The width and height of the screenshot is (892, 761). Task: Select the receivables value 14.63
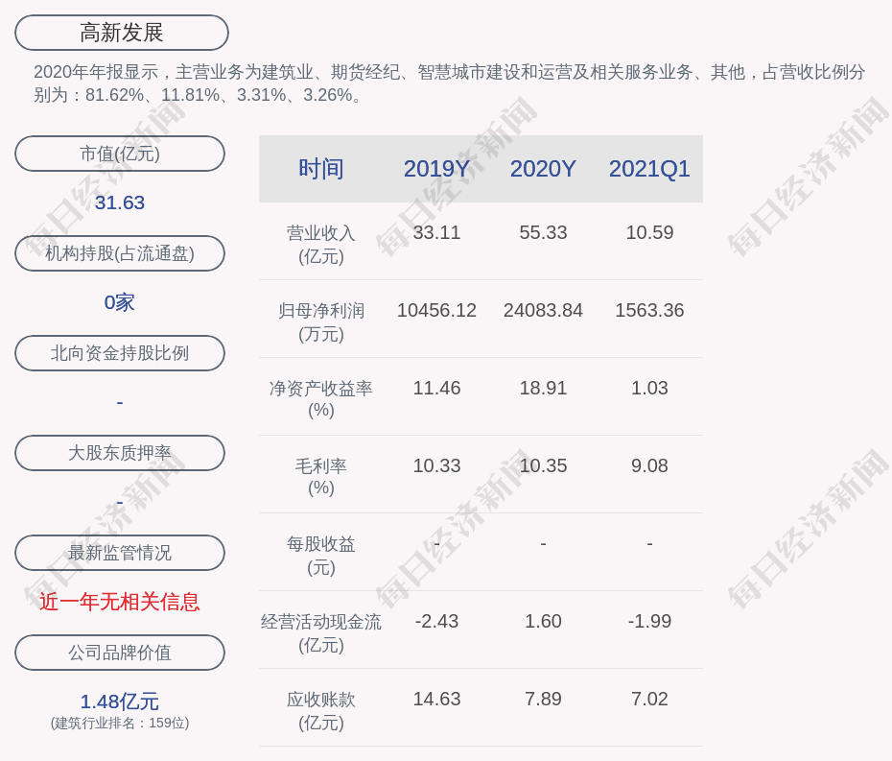437,699
